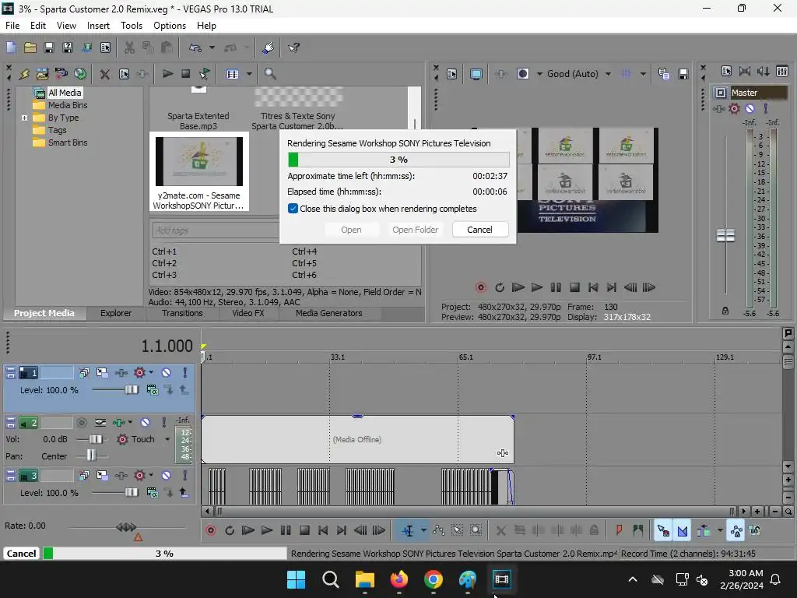The image size is (797, 598).
Task: Click the Import Media icon in Project Media toolbar
Action: [42, 74]
